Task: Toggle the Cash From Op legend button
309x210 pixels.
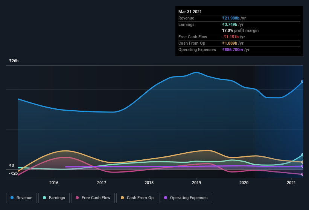Action: click(137, 198)
